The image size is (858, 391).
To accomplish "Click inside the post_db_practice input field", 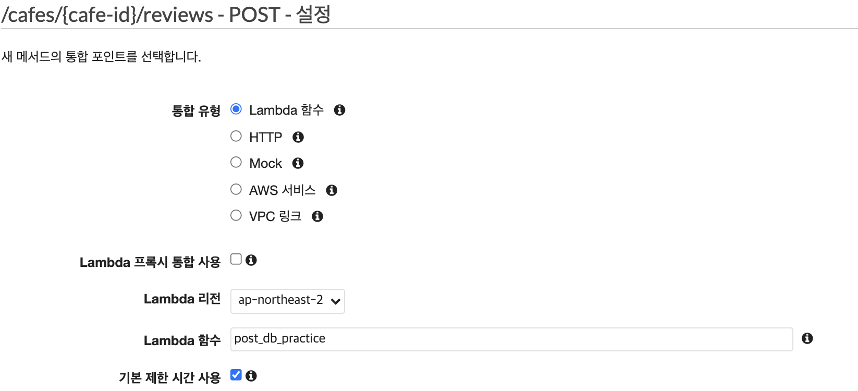I will pyautogui.click(x=469, y=338).
